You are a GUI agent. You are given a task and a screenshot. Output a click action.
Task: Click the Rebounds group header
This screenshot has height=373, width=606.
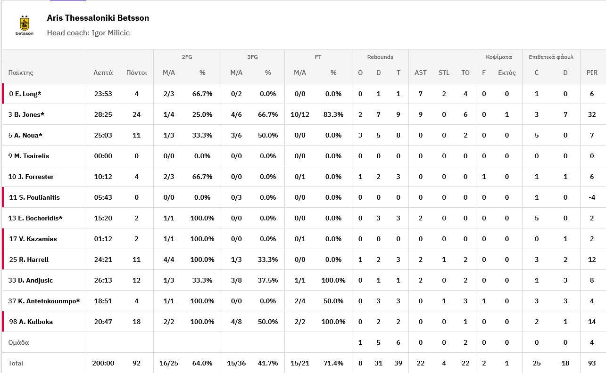point(380,57)
